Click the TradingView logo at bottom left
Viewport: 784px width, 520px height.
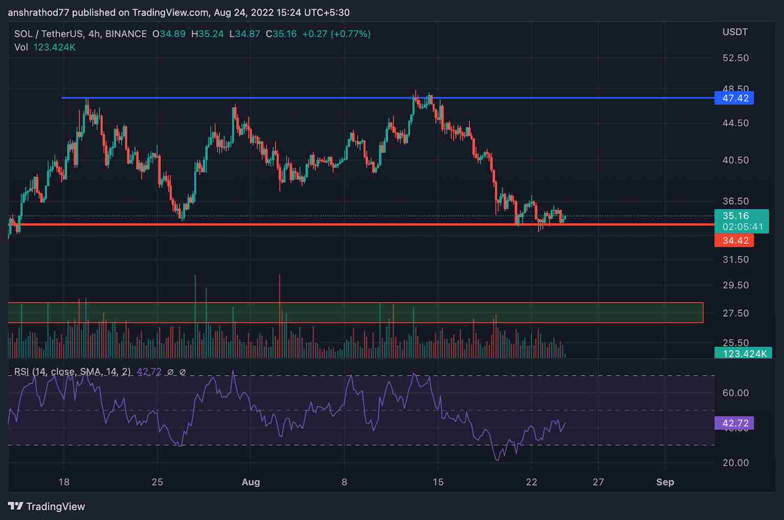click(47, 506)
